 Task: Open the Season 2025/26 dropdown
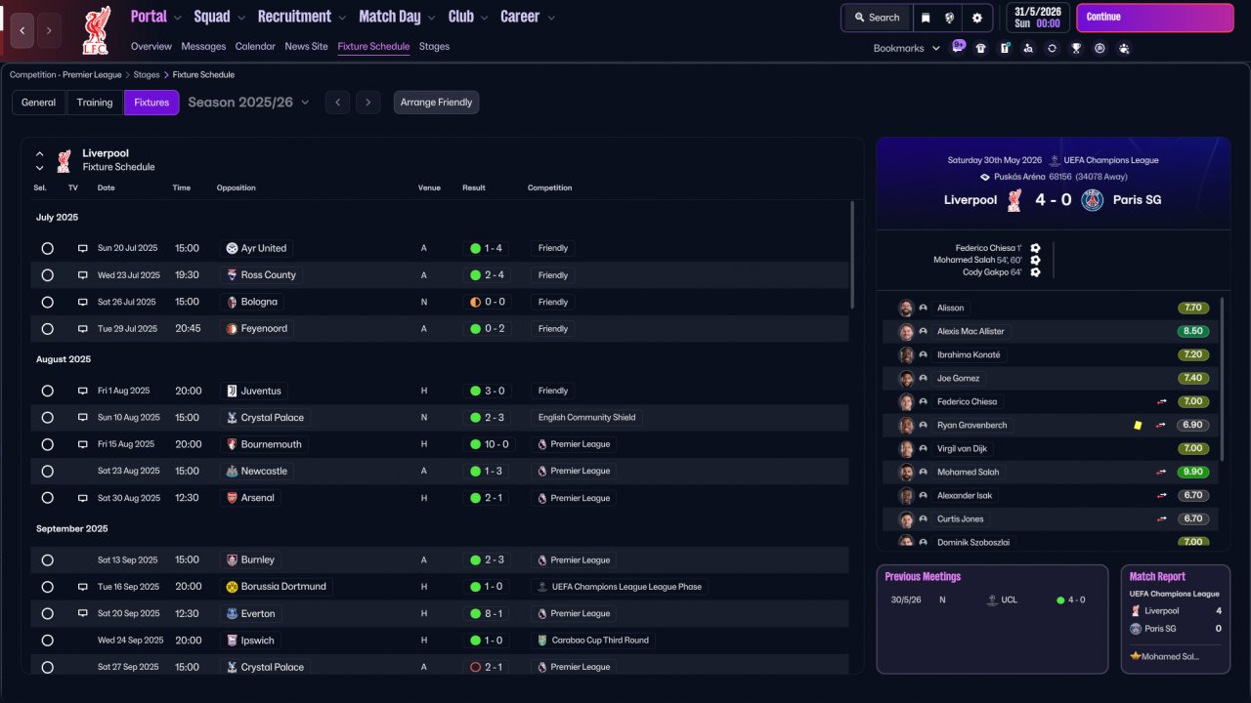[248, 103]
